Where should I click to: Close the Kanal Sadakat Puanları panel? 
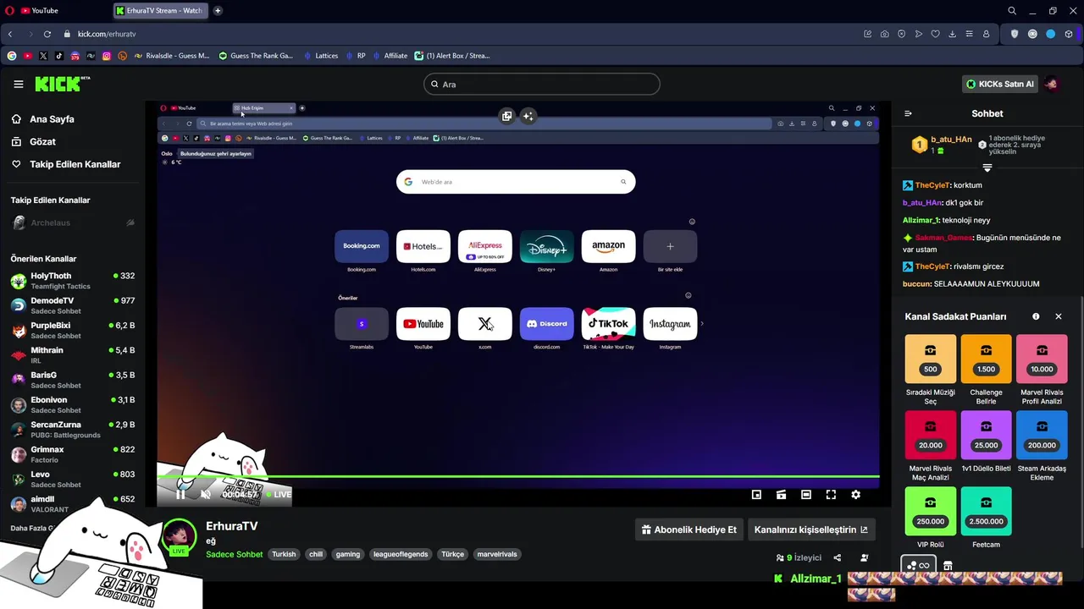pyautogui.click(x=1058, y=316)
